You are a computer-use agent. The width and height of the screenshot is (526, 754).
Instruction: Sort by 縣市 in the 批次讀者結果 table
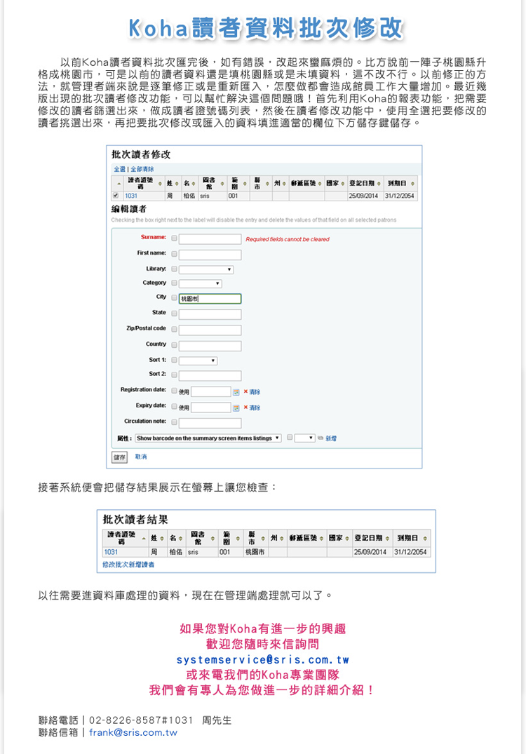[x=256, y=538]
